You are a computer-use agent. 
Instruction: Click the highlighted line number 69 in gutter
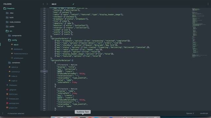coord(45,71)
